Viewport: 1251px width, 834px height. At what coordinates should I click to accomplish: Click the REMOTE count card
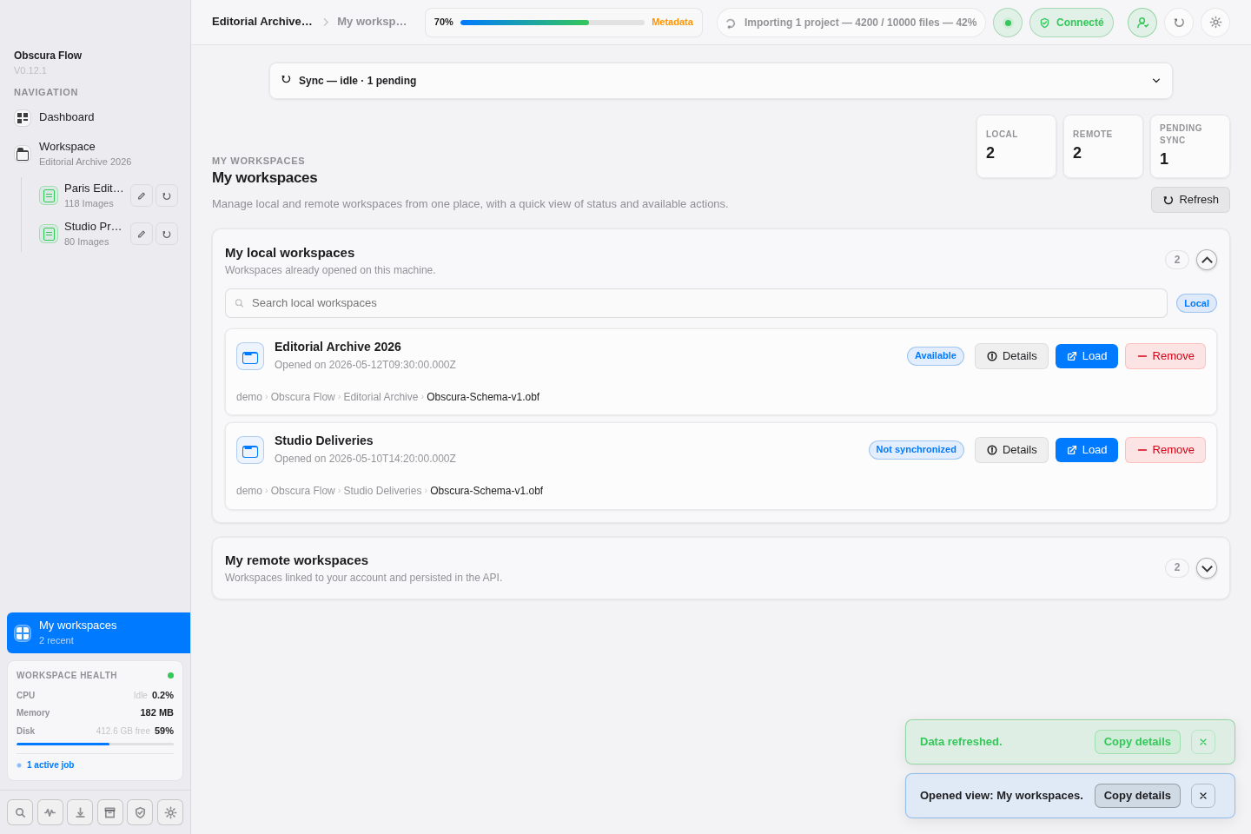coord(1103,146)
